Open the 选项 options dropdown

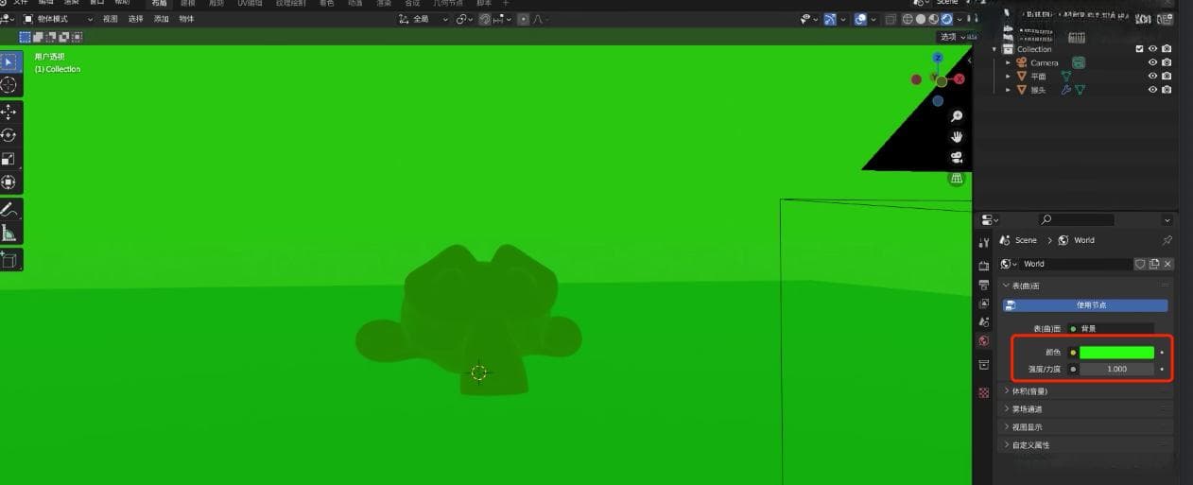point(951,37)
